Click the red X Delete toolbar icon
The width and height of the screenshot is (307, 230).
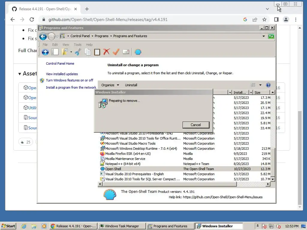[106, 52]
